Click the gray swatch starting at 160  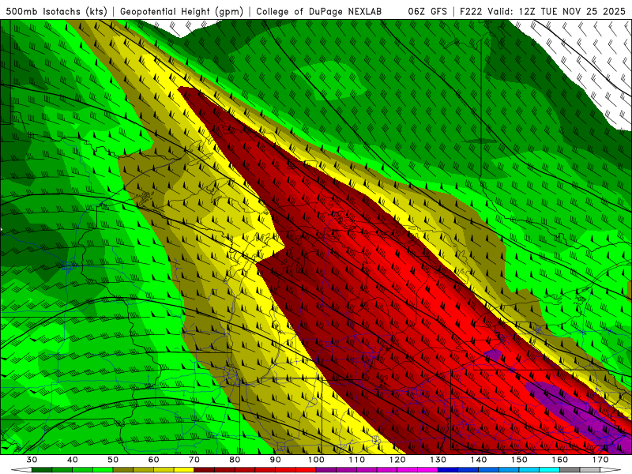(x=570, y=469)
